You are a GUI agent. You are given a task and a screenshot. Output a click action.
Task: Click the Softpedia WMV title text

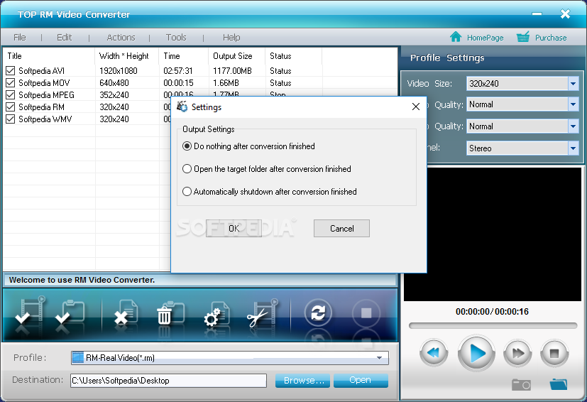coord(45,119)
